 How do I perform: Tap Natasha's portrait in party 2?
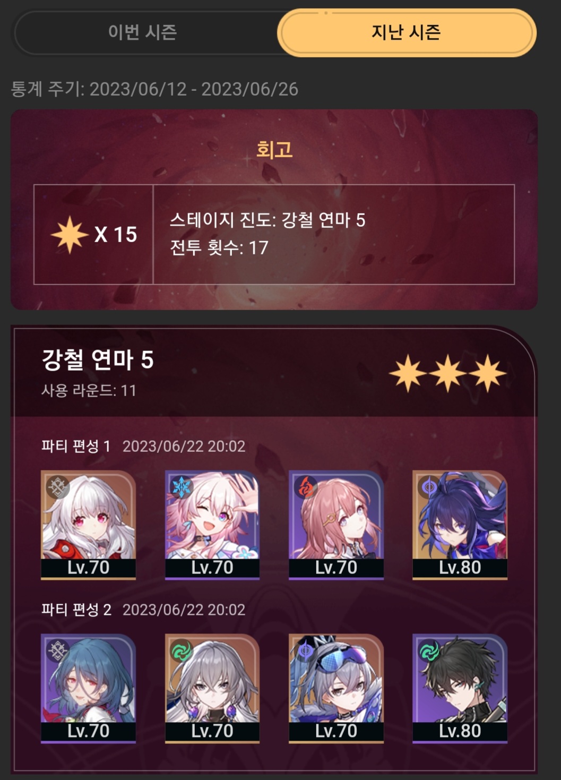(88, 688)
